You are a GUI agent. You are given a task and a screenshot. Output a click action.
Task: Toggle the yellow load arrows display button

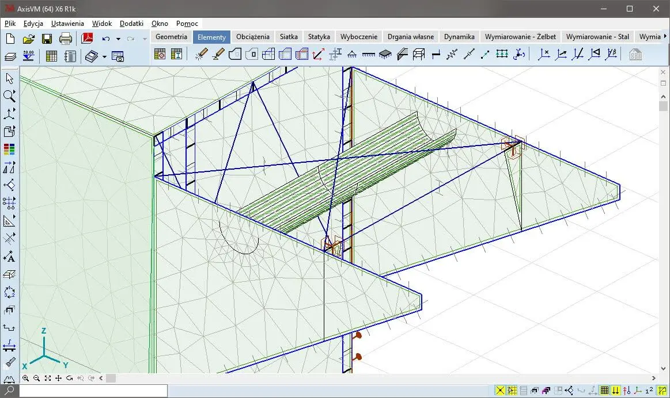pos(616,391)
